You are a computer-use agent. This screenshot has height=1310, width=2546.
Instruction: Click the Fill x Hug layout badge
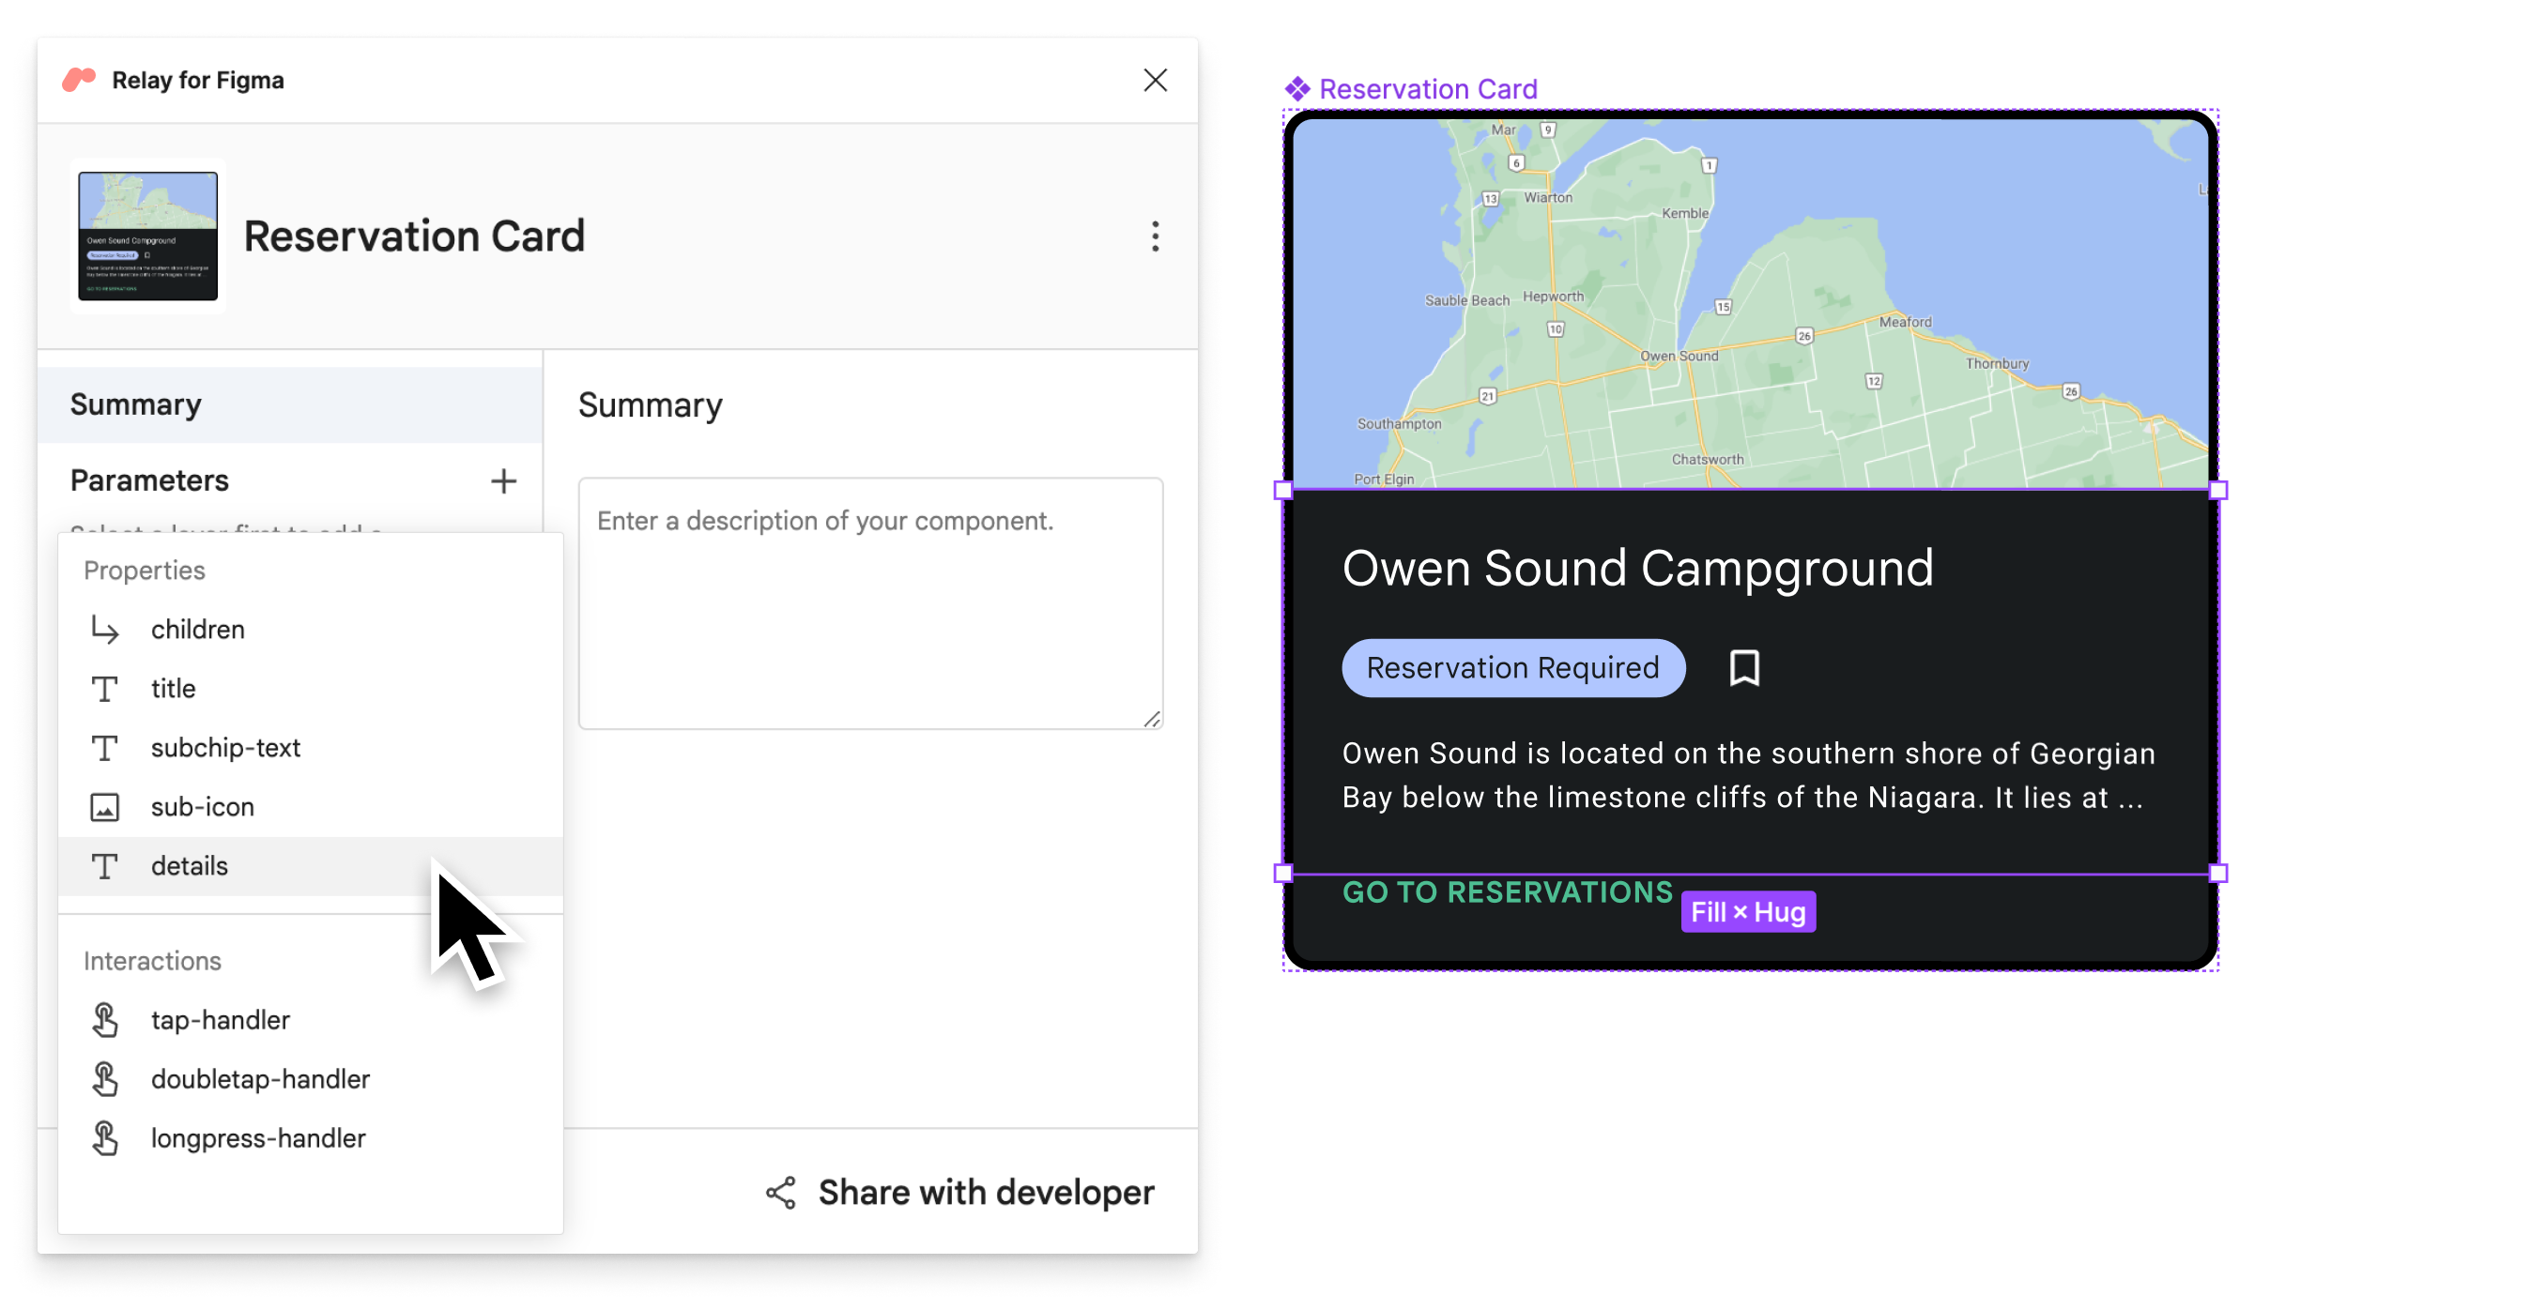coord(1747,910)
